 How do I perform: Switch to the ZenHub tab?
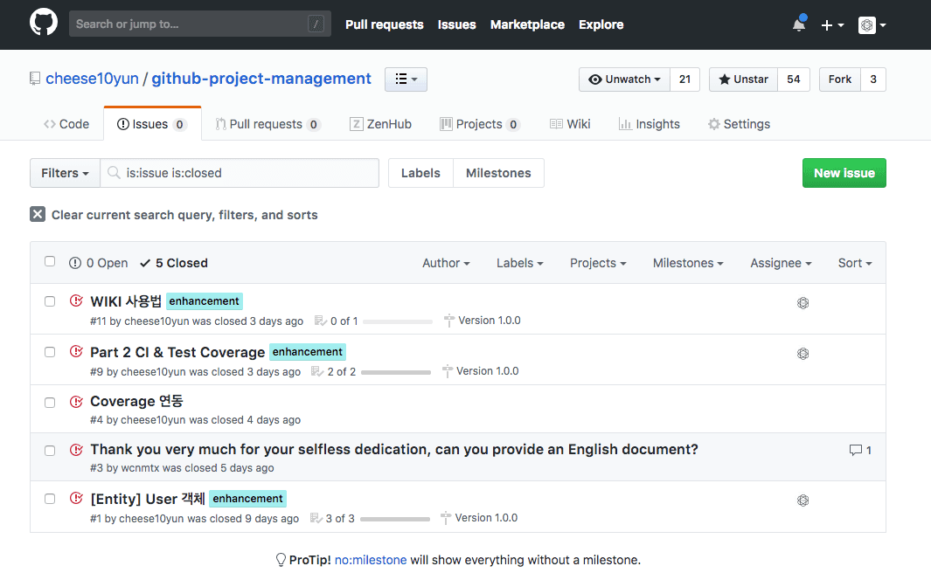(380, 124)
